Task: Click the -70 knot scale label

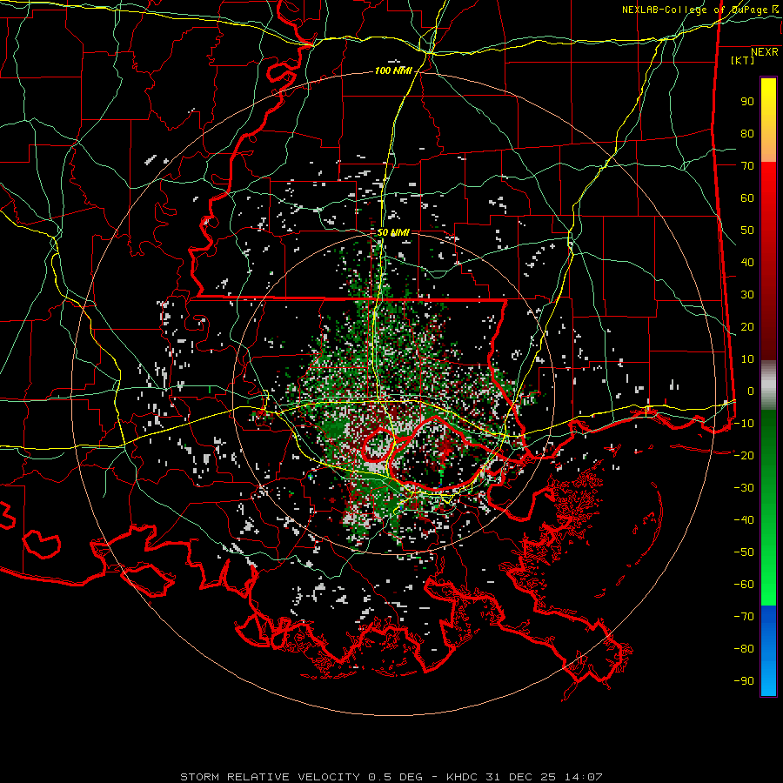Action: pos(744,617)
